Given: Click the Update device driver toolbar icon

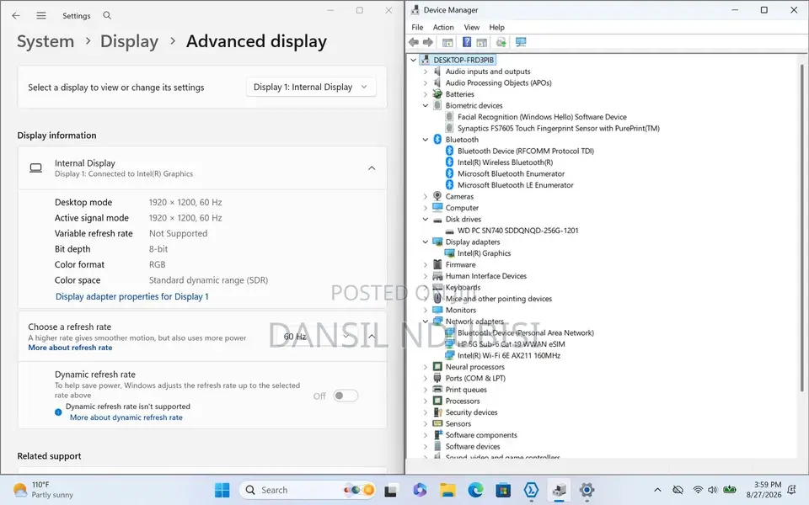Looking at the screenshot, I should 501,42.
